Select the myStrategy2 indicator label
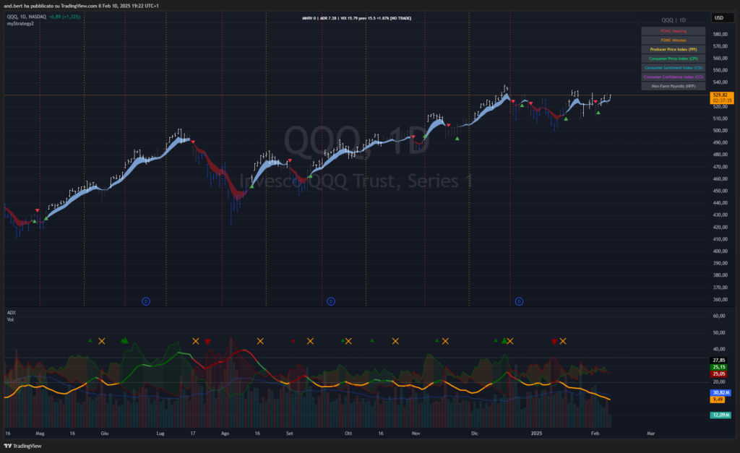 tap(20, 24)
